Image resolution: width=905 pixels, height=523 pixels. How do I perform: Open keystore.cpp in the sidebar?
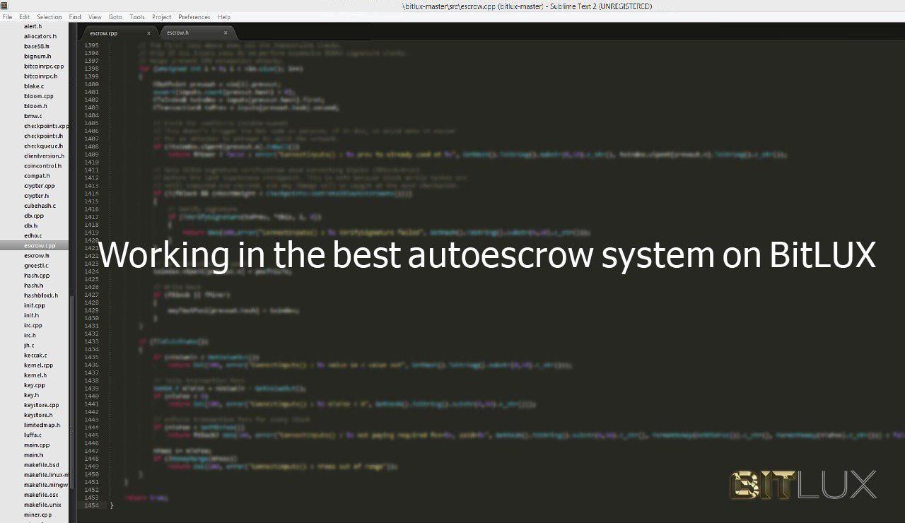(x=42, y=405)
